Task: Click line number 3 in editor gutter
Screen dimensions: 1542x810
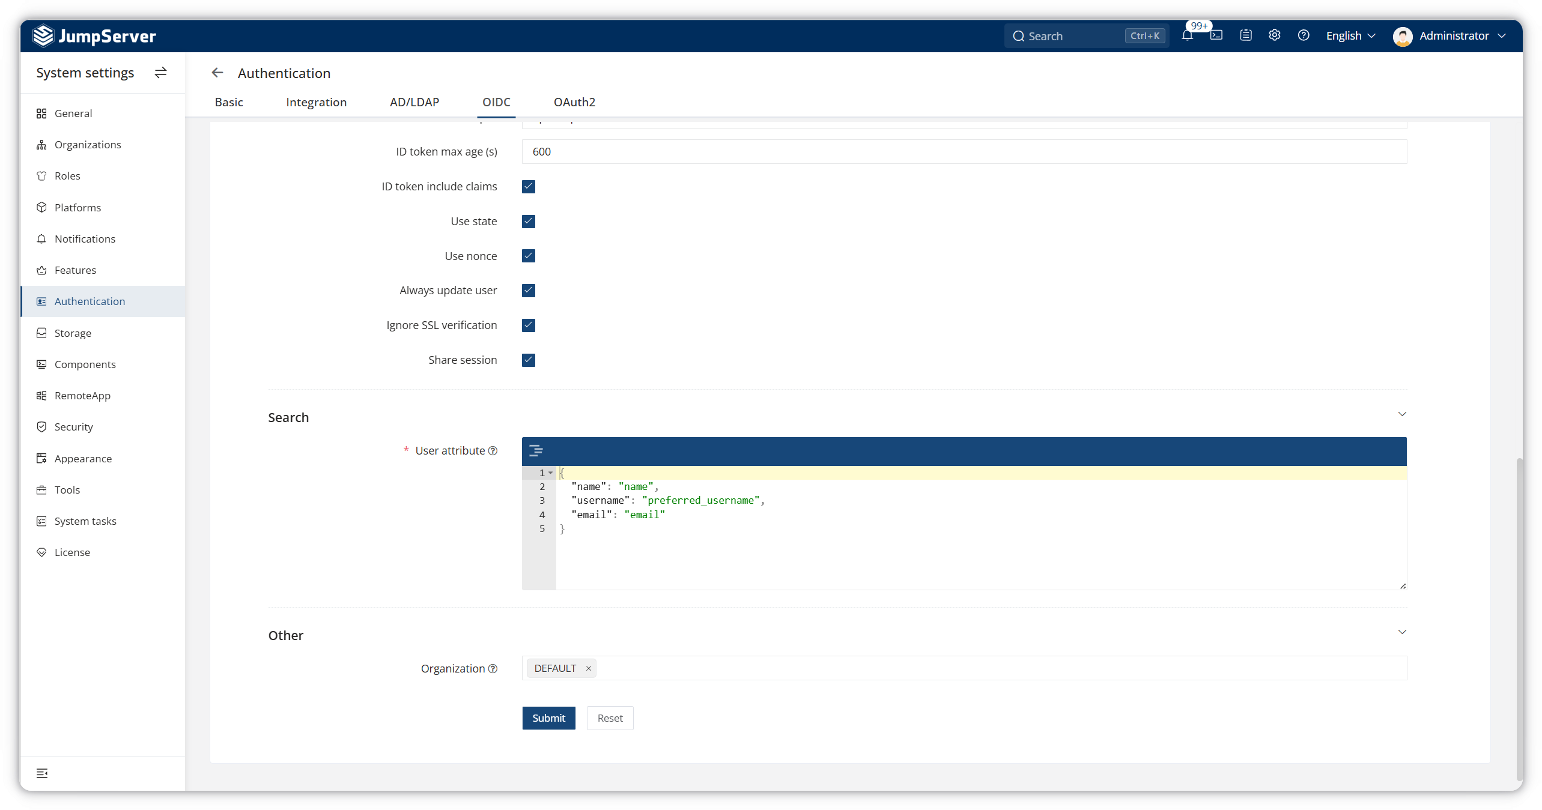Action: click(x=542, y=501)
